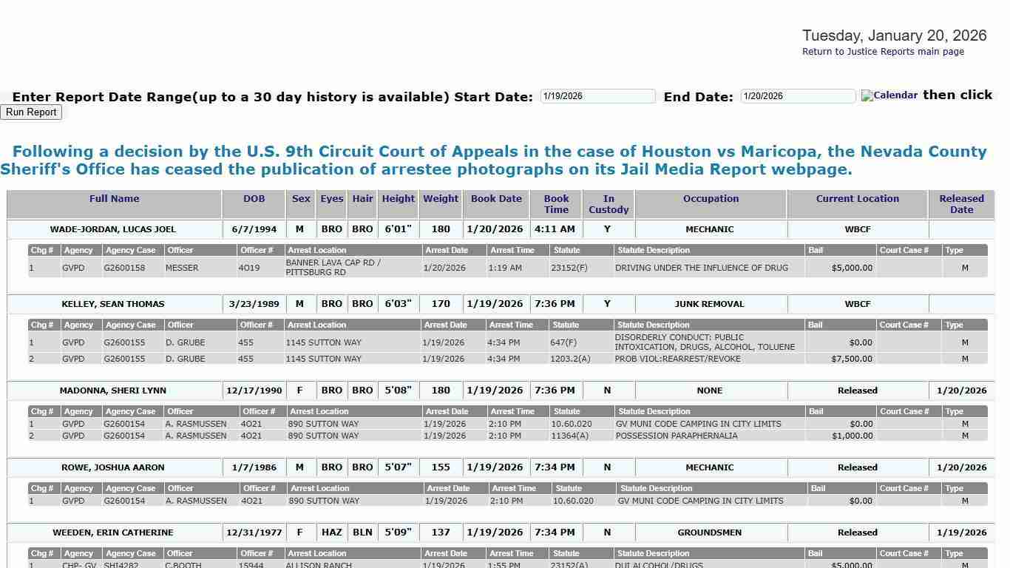Click the In Custody column header
The image size is (1010, 568).
coord(608,204)
